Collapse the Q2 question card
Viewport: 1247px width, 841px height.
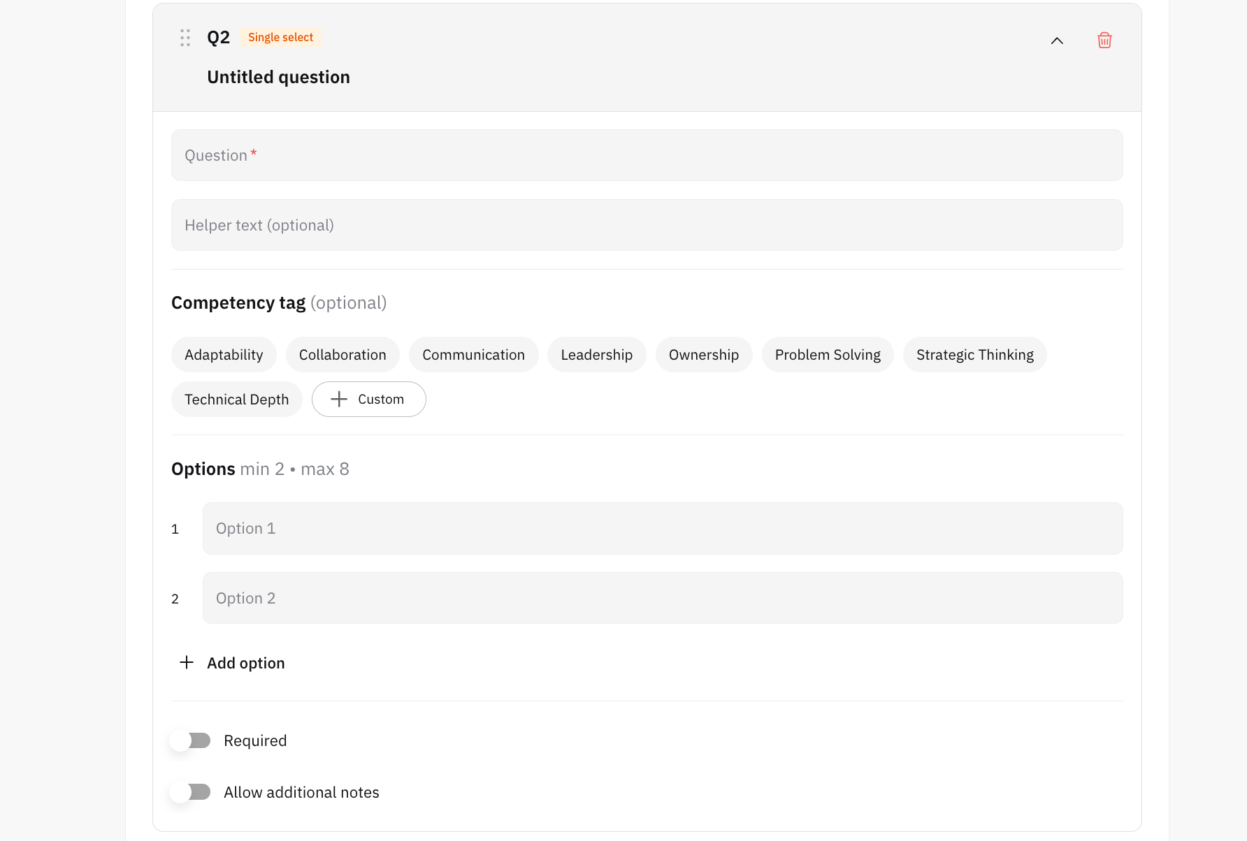click(x=1057, y=41)
